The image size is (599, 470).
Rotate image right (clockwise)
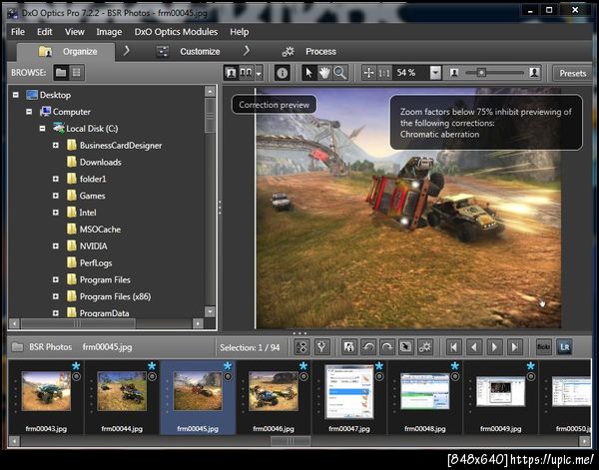click(x=387, y=347)
